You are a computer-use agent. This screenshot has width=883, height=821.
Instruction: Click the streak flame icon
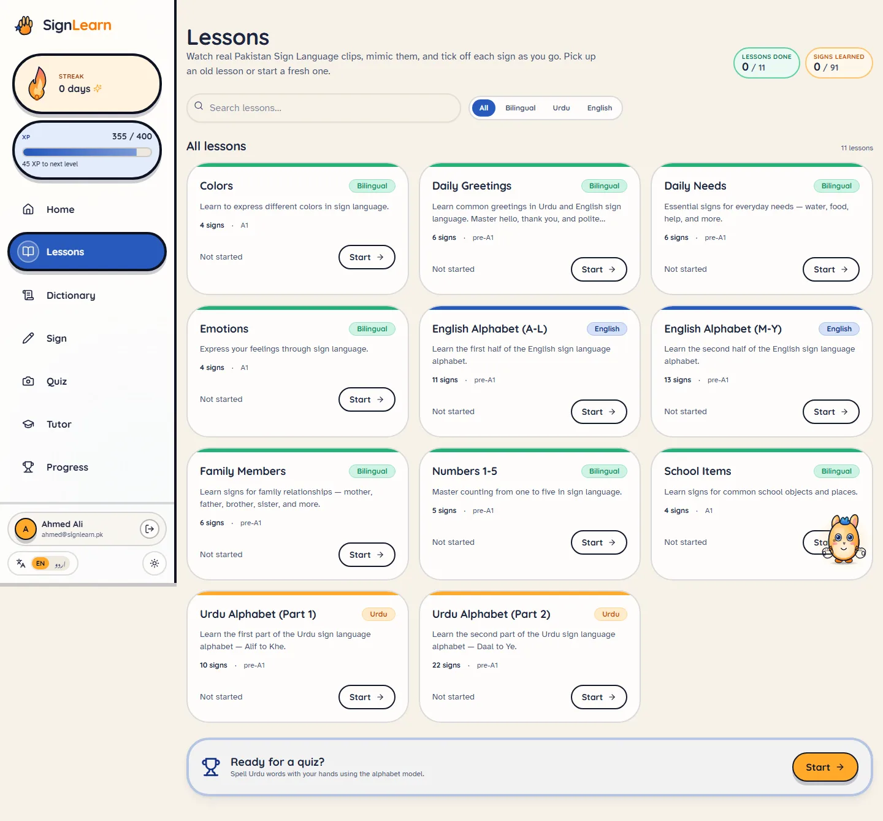coord(38,83)
